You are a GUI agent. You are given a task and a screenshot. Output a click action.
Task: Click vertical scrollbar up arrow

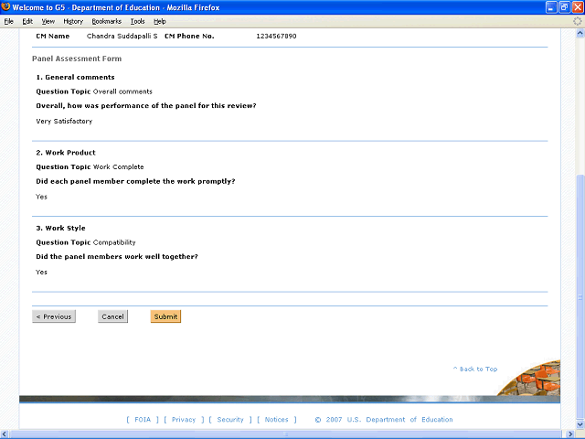(580, 33)
